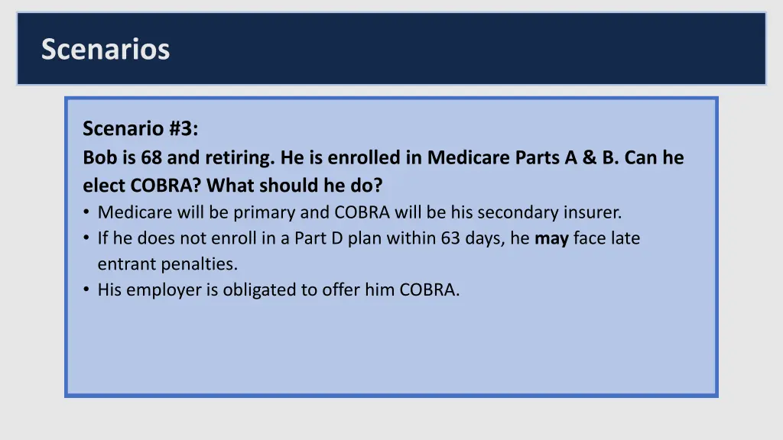Select the Scenario #3: heading
Image resolution: width=783 pixels, height=440 pixels.
(x=141, y=128)
